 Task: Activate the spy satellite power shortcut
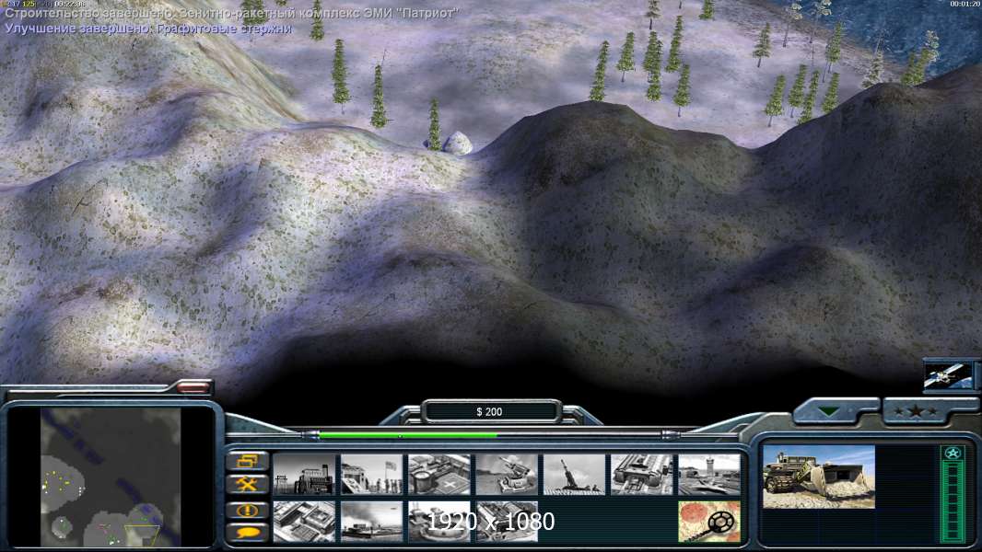click(950, 376)
